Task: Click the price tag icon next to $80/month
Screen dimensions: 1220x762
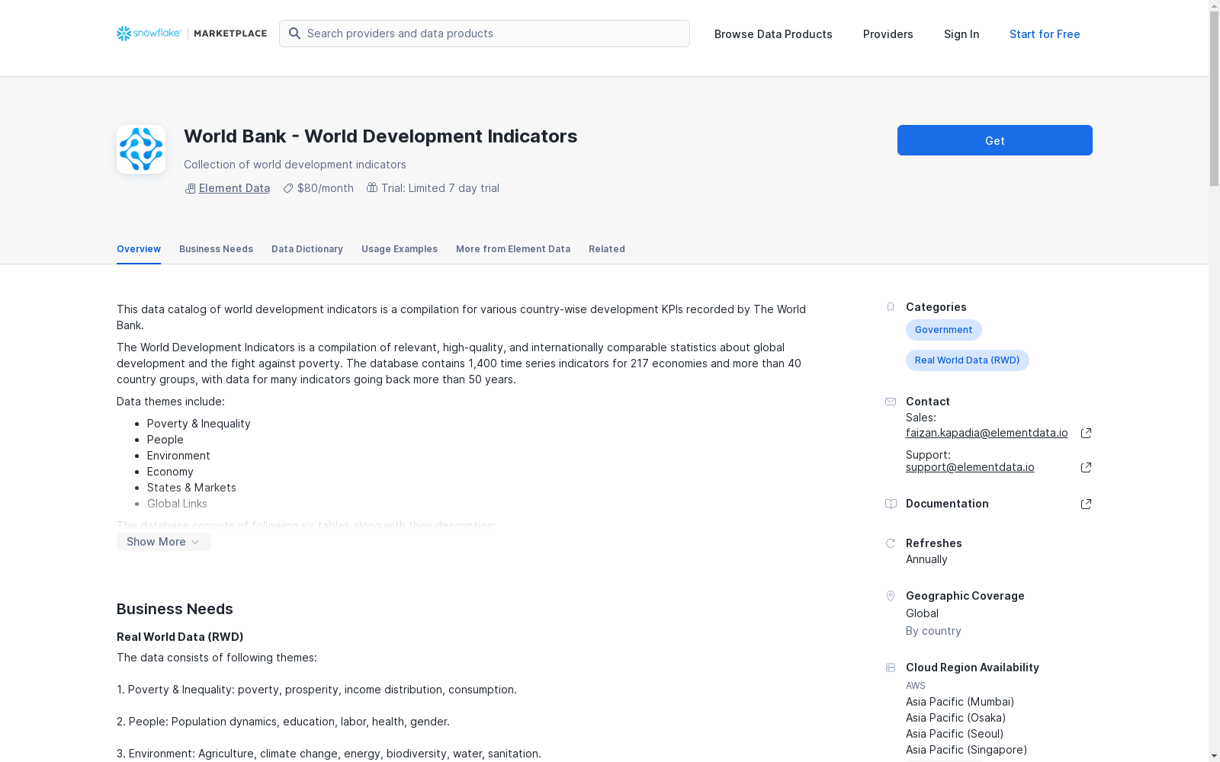Action: [288, 188]
